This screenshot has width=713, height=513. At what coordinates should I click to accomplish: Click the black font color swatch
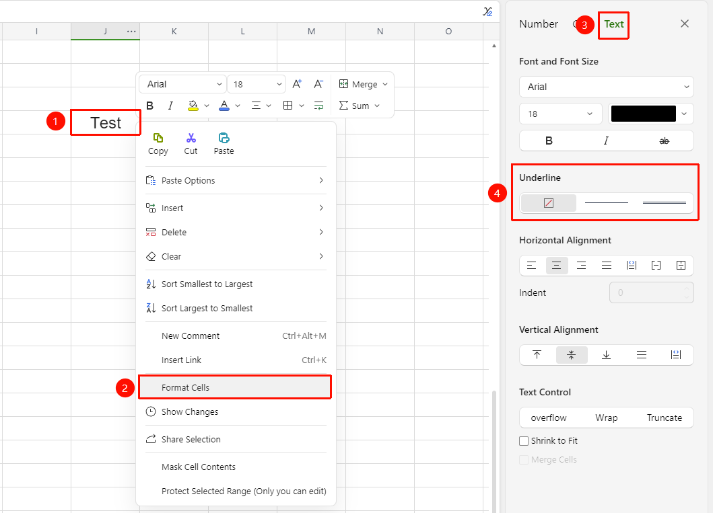point(643,114)
